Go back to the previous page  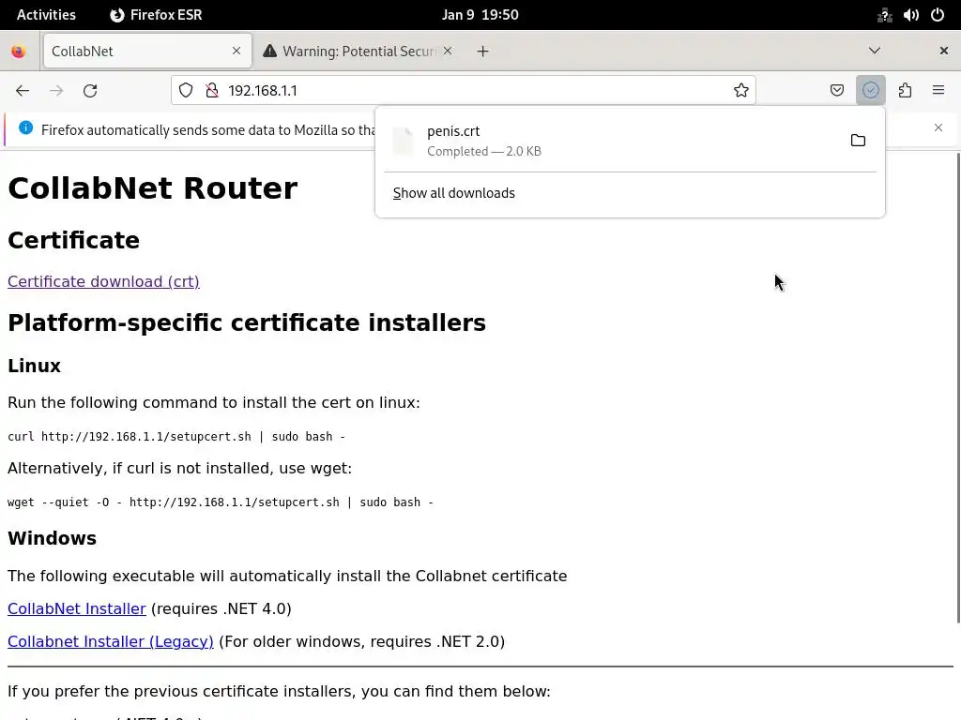pyautogui.click(x=23, y=91)
